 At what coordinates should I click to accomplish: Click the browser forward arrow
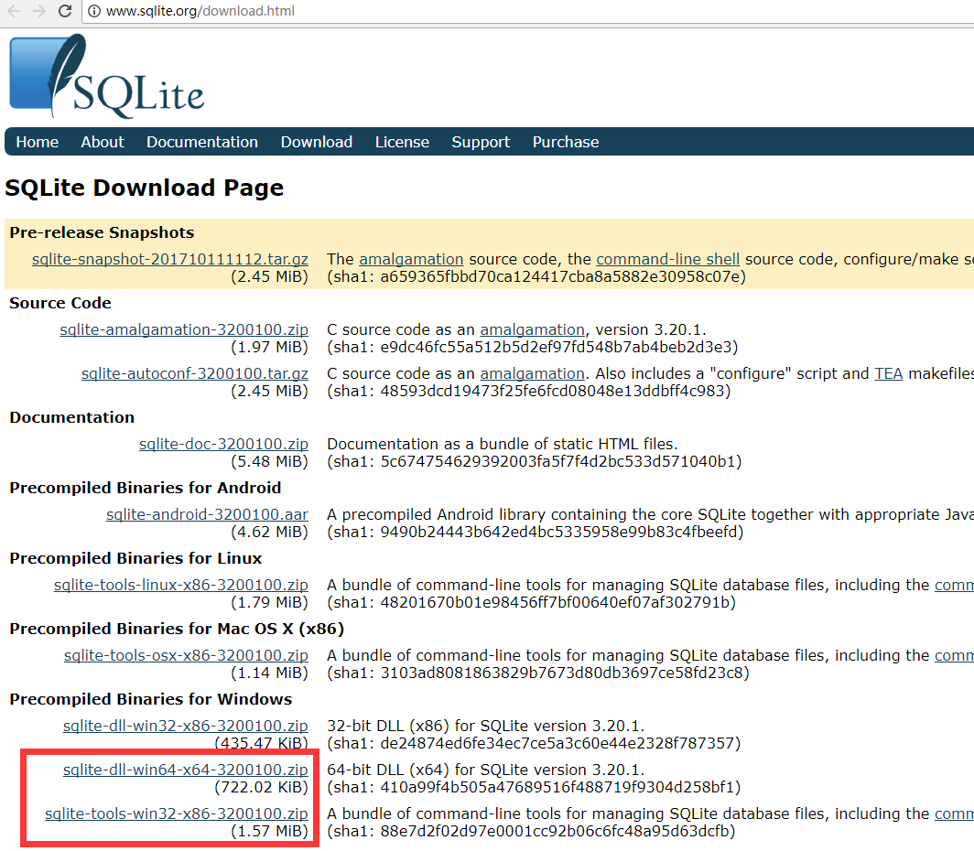(x=39, y=11)
